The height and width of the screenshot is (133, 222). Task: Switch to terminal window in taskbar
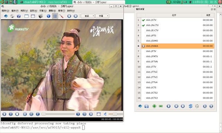[x=45, y=2]
